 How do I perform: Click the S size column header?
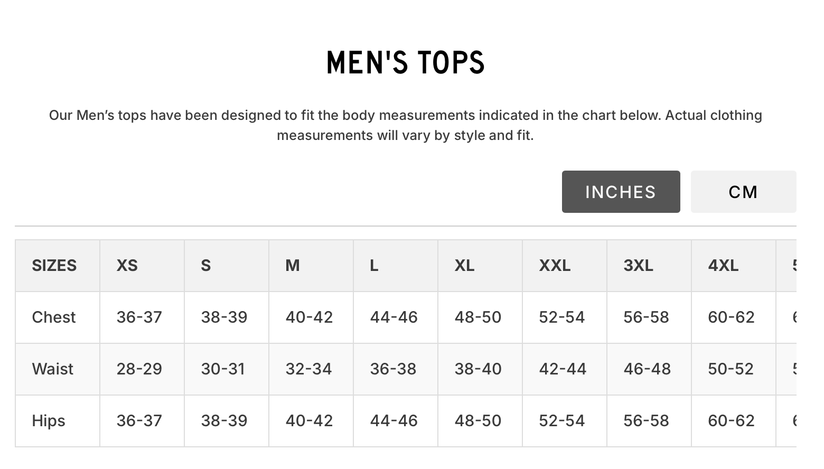coord(206,265)
